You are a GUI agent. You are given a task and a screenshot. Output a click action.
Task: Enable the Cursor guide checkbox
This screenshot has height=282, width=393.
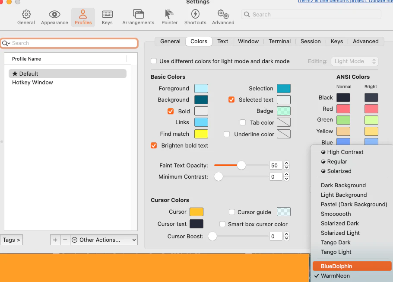(232, 212)
